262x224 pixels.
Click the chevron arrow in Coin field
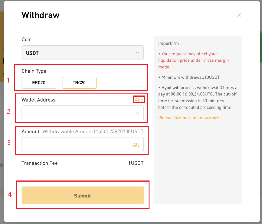(137, 53)
